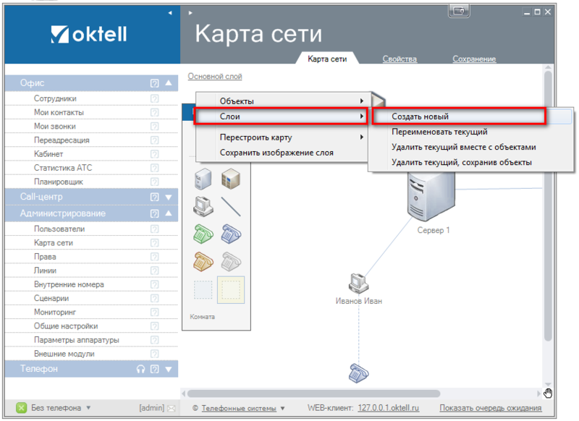Screen dimensions: 579x421
Task: Click the headset icon in Телефон section
Action: pos(141,369)
